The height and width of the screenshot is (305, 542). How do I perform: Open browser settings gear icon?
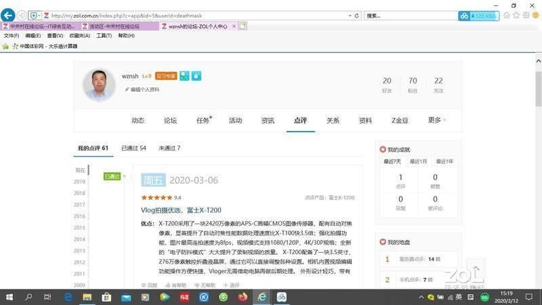526,15
